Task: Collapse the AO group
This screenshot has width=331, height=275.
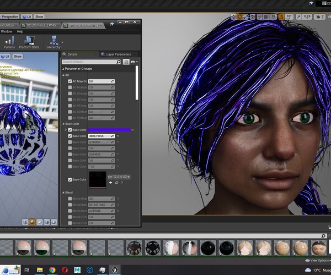Action: click(63, 75)
